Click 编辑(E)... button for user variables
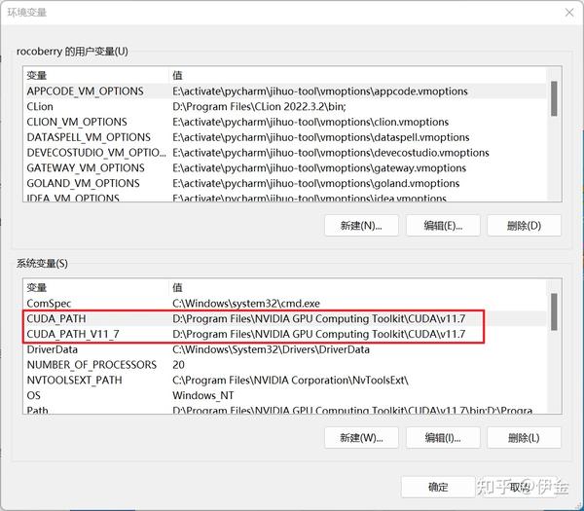This screenshot has width=584, height=511. 443,226
